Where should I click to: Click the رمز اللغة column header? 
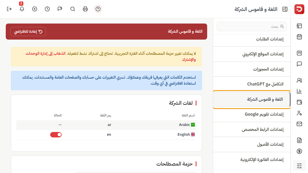pos(105,115)
